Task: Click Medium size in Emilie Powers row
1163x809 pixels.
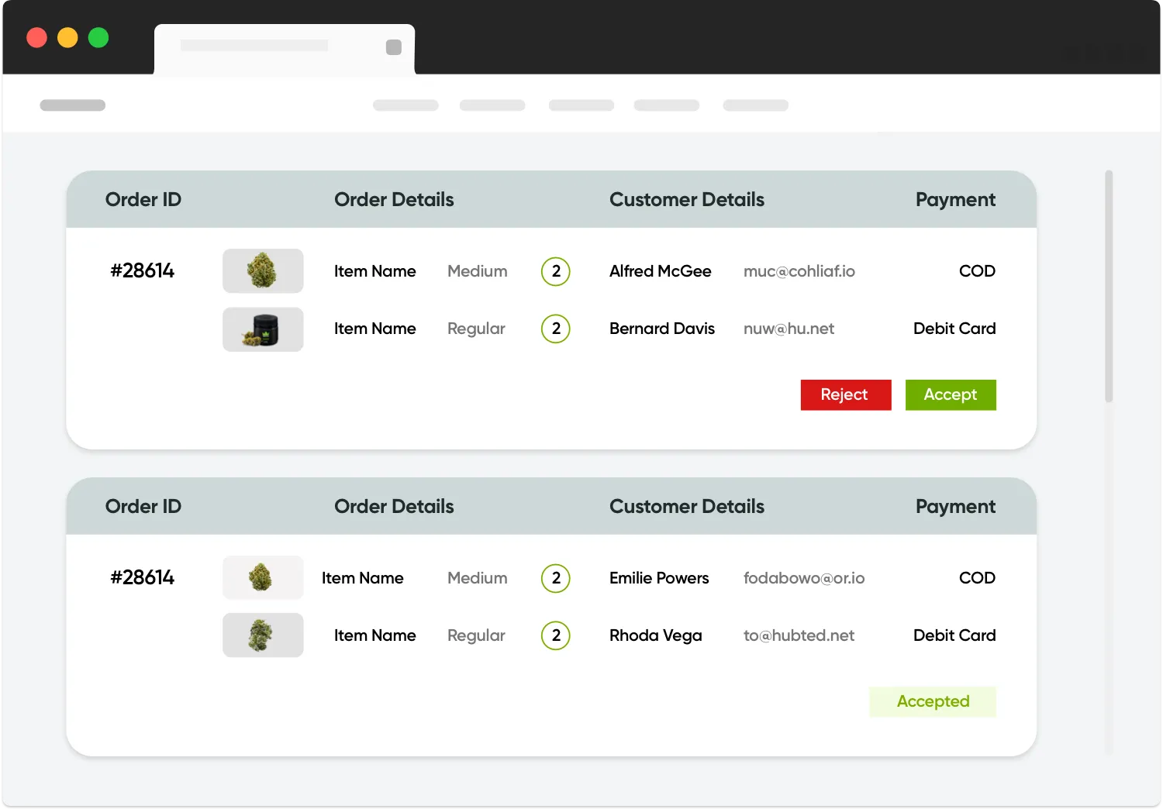Action: tap(478, 578)
